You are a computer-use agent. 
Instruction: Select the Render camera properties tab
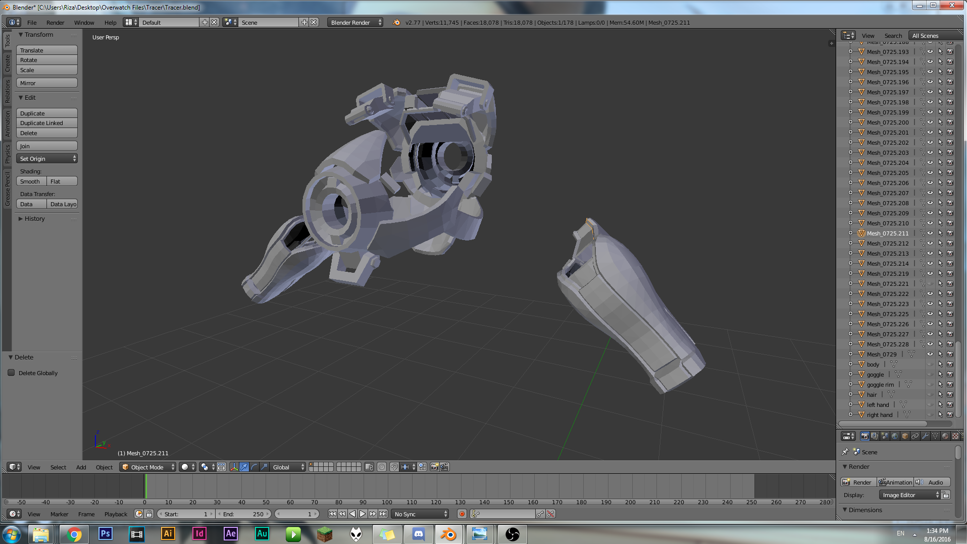pos(865,436)
